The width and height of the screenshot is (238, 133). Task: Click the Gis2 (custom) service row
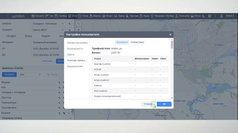[x=130, y=91]
